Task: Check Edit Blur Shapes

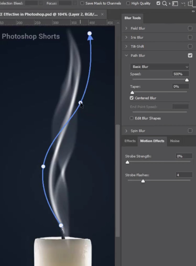Action: [132, 118]
